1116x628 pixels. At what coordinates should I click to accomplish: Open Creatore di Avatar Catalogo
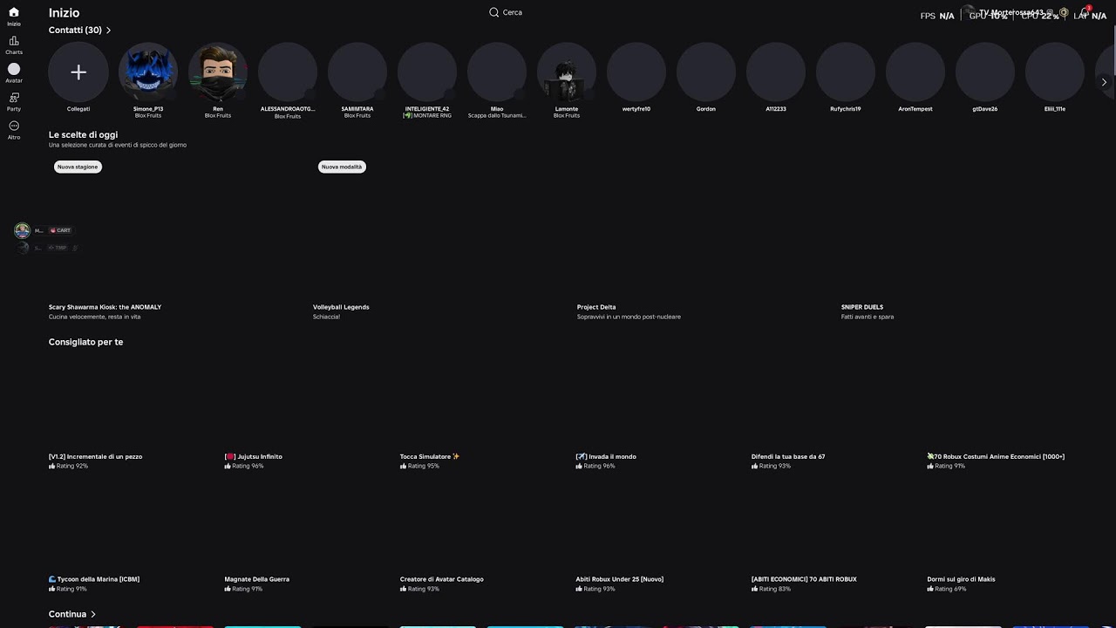click(x=441, y=579)
